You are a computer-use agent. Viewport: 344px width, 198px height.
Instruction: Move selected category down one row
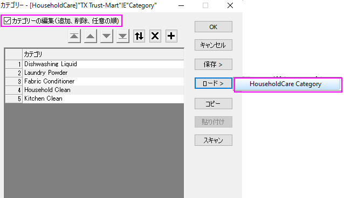[x=107, y=36]
